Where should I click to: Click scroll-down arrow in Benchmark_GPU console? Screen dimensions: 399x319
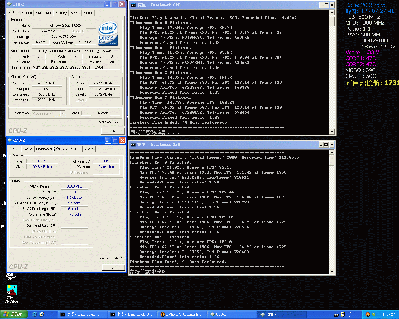point(332,271)
